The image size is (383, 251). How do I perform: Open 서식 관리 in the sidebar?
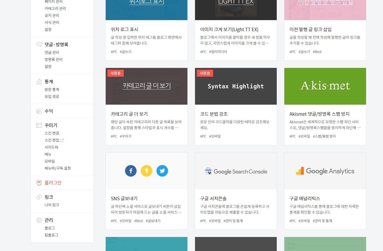point(52,22)
